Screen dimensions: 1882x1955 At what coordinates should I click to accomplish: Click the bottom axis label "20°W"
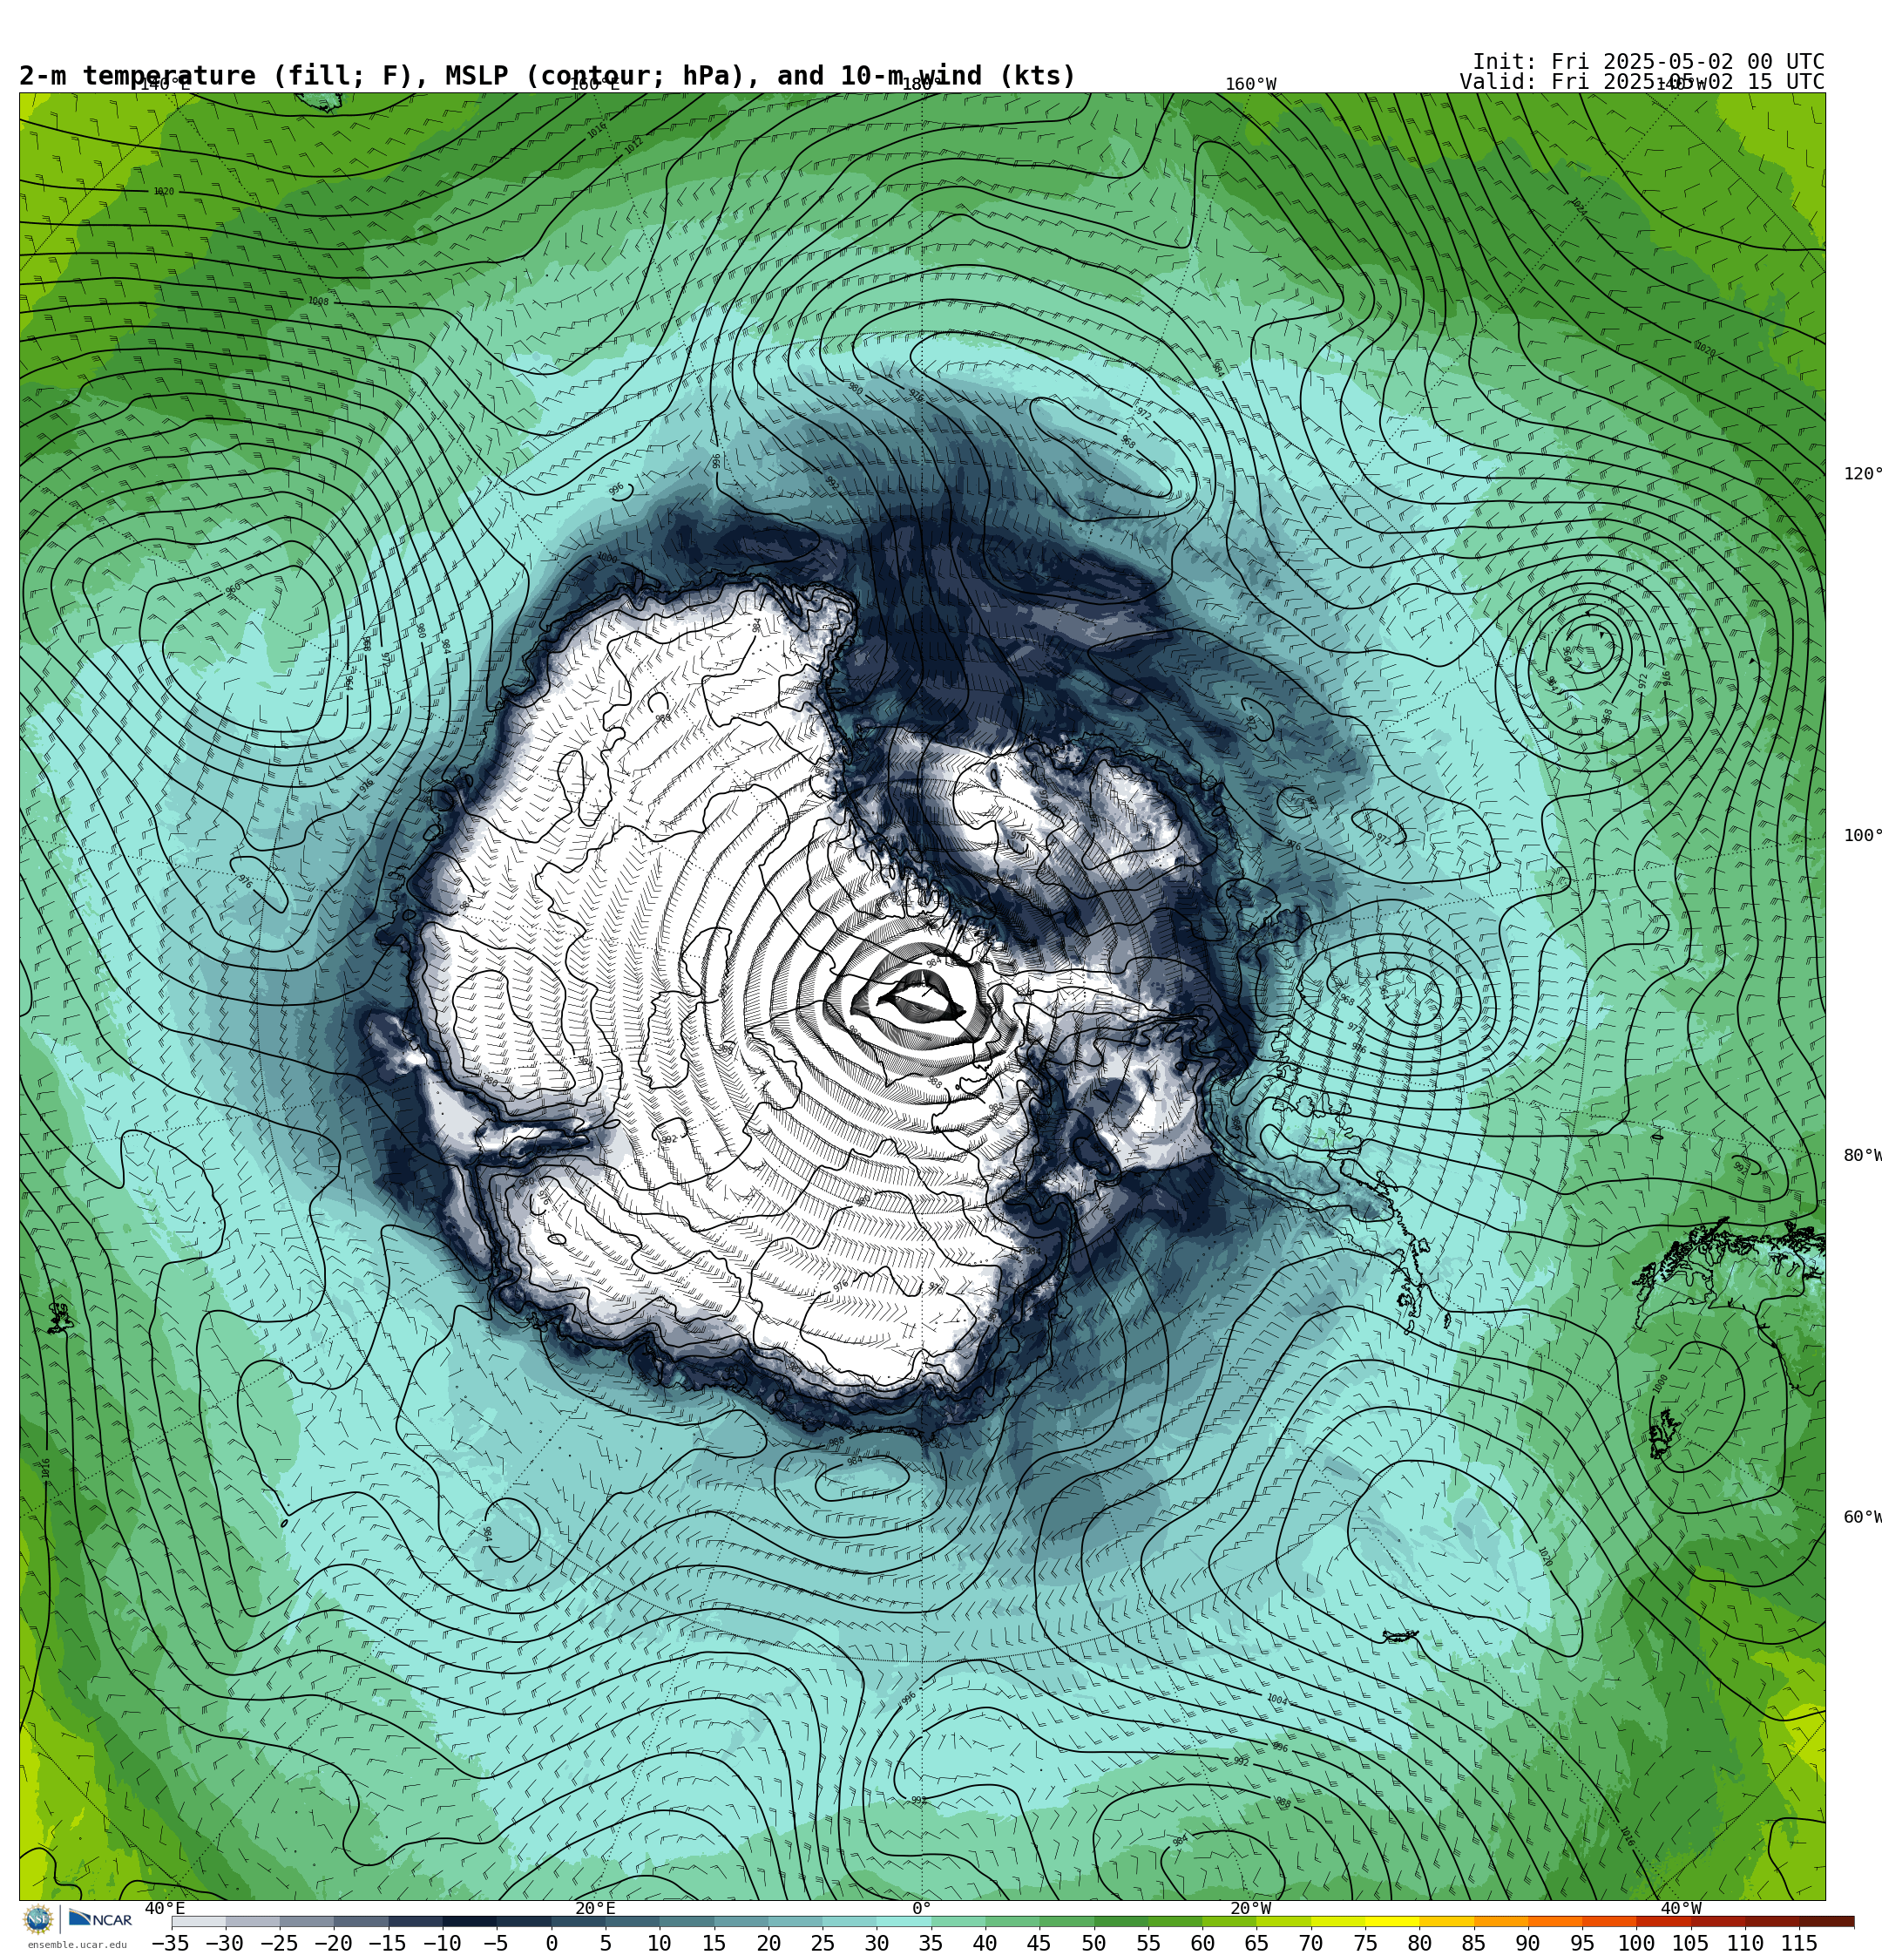(1250, 1907)
